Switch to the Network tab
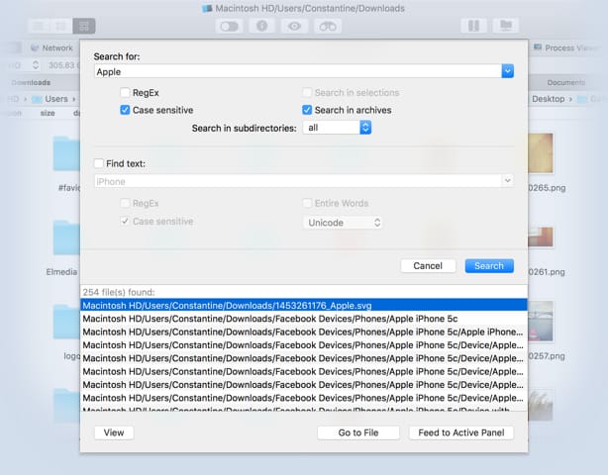608x475 pixels. [x=51, y=47]
